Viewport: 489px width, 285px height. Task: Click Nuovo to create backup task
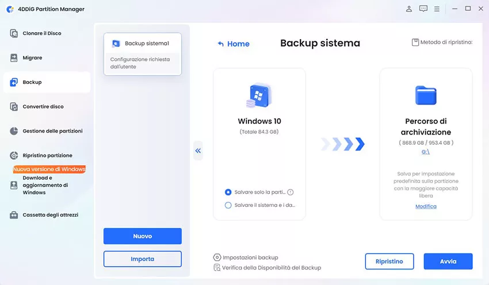(143, 236)
